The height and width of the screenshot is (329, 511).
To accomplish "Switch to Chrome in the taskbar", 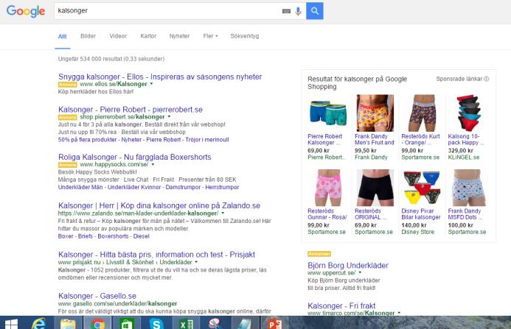I will click(97, 323).
